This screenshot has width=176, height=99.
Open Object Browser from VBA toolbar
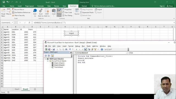pos(95,50)
